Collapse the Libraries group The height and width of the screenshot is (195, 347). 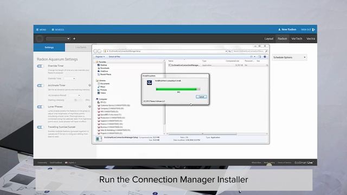pos(101,81)
